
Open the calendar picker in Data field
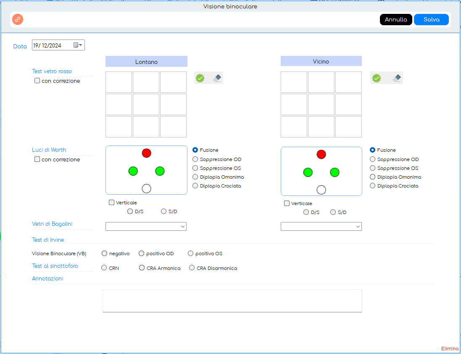click(x=78, y=45)
